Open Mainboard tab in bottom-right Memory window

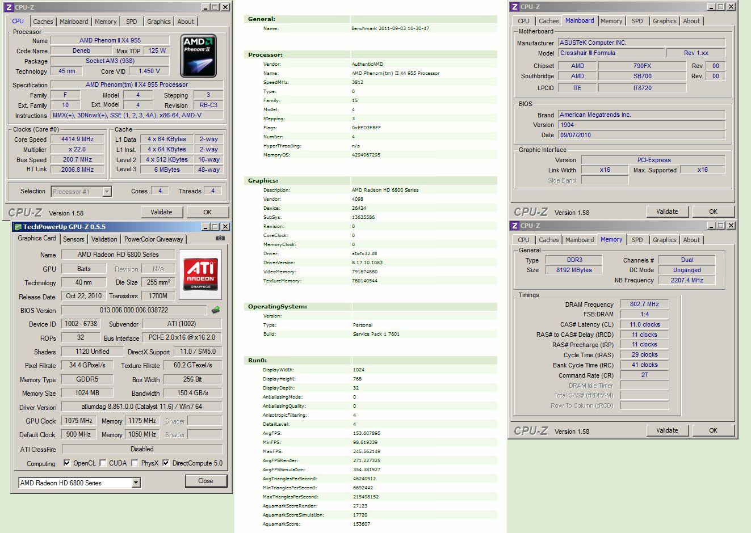pyautogui.click(x=580, y=240)
